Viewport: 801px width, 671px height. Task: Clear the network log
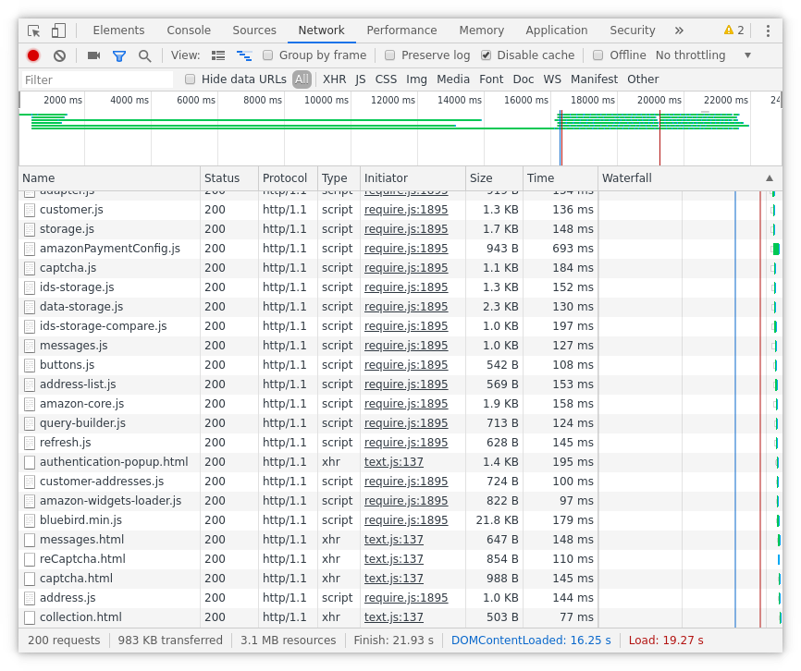(59, 55)
